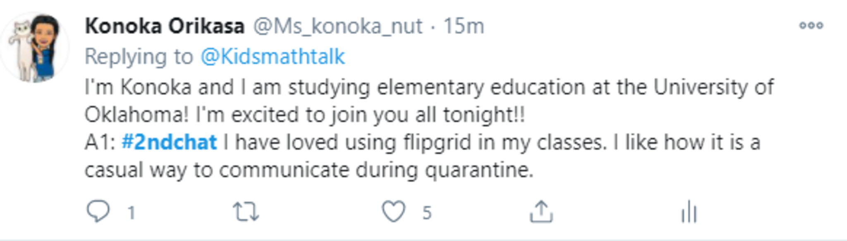This screenshot has height=241, width=847.
Task: Open the #2ndchat hashtag
Action: point(169,142)
